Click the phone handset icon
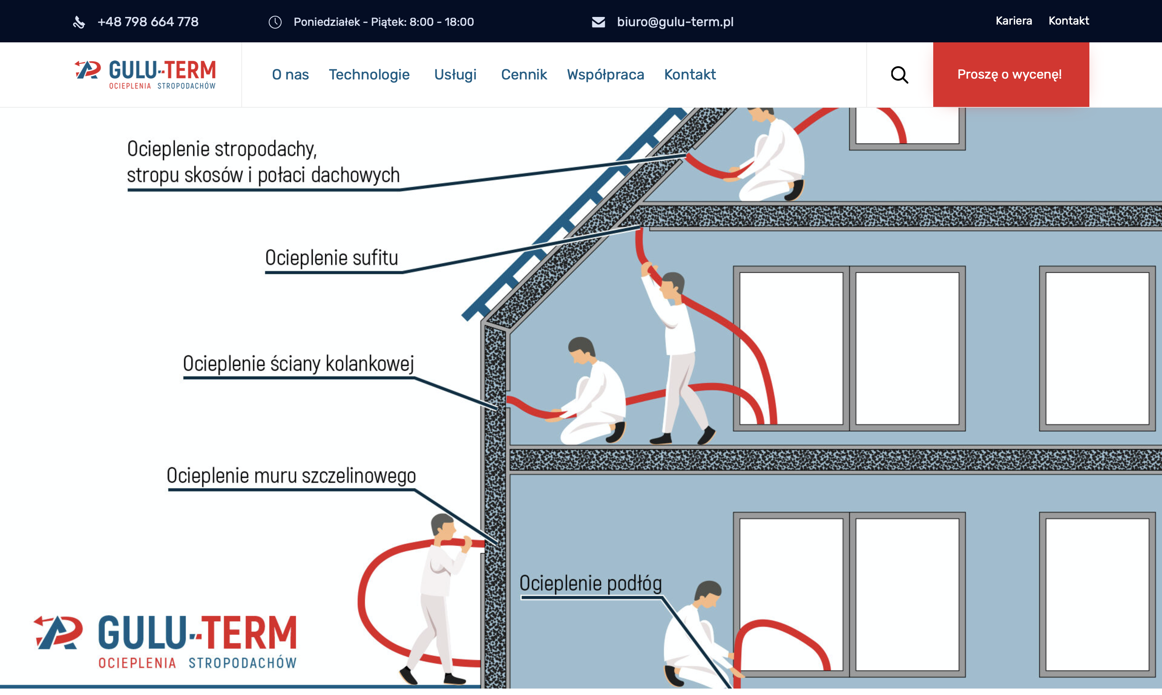 click(x=79, y=22)
